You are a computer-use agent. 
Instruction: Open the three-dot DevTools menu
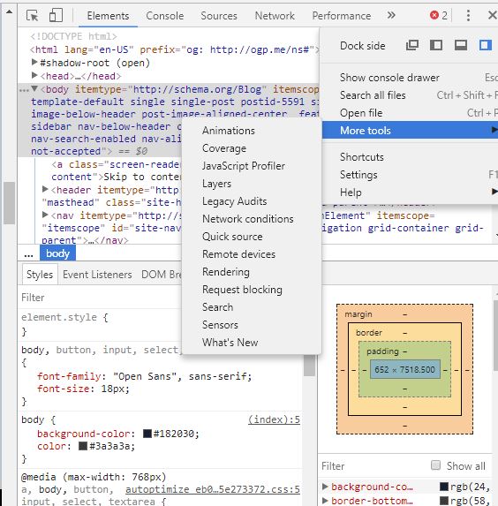[468, 15]
